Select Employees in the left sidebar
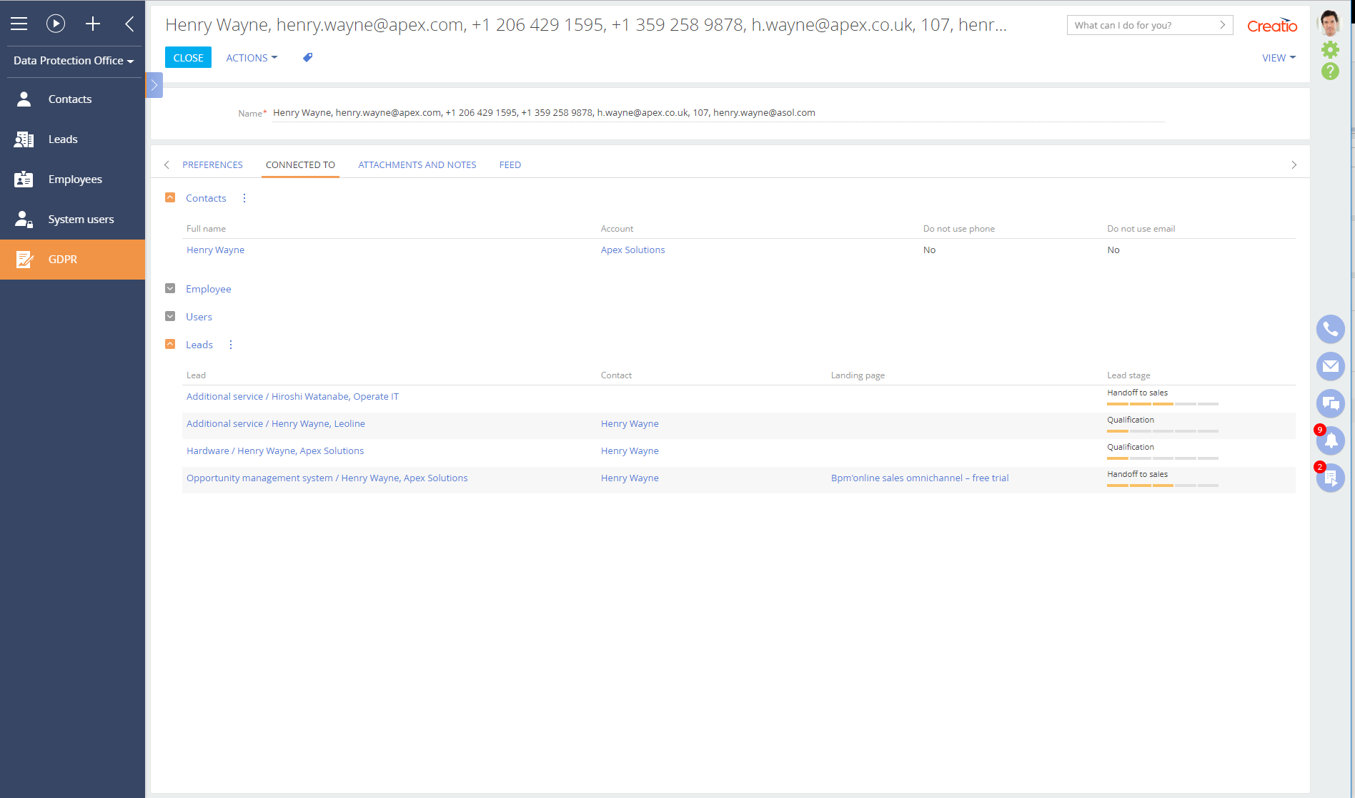This screenshot has height=798, width=1355. pos(74,179)
